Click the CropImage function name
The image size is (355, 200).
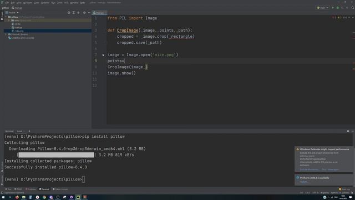128,30
